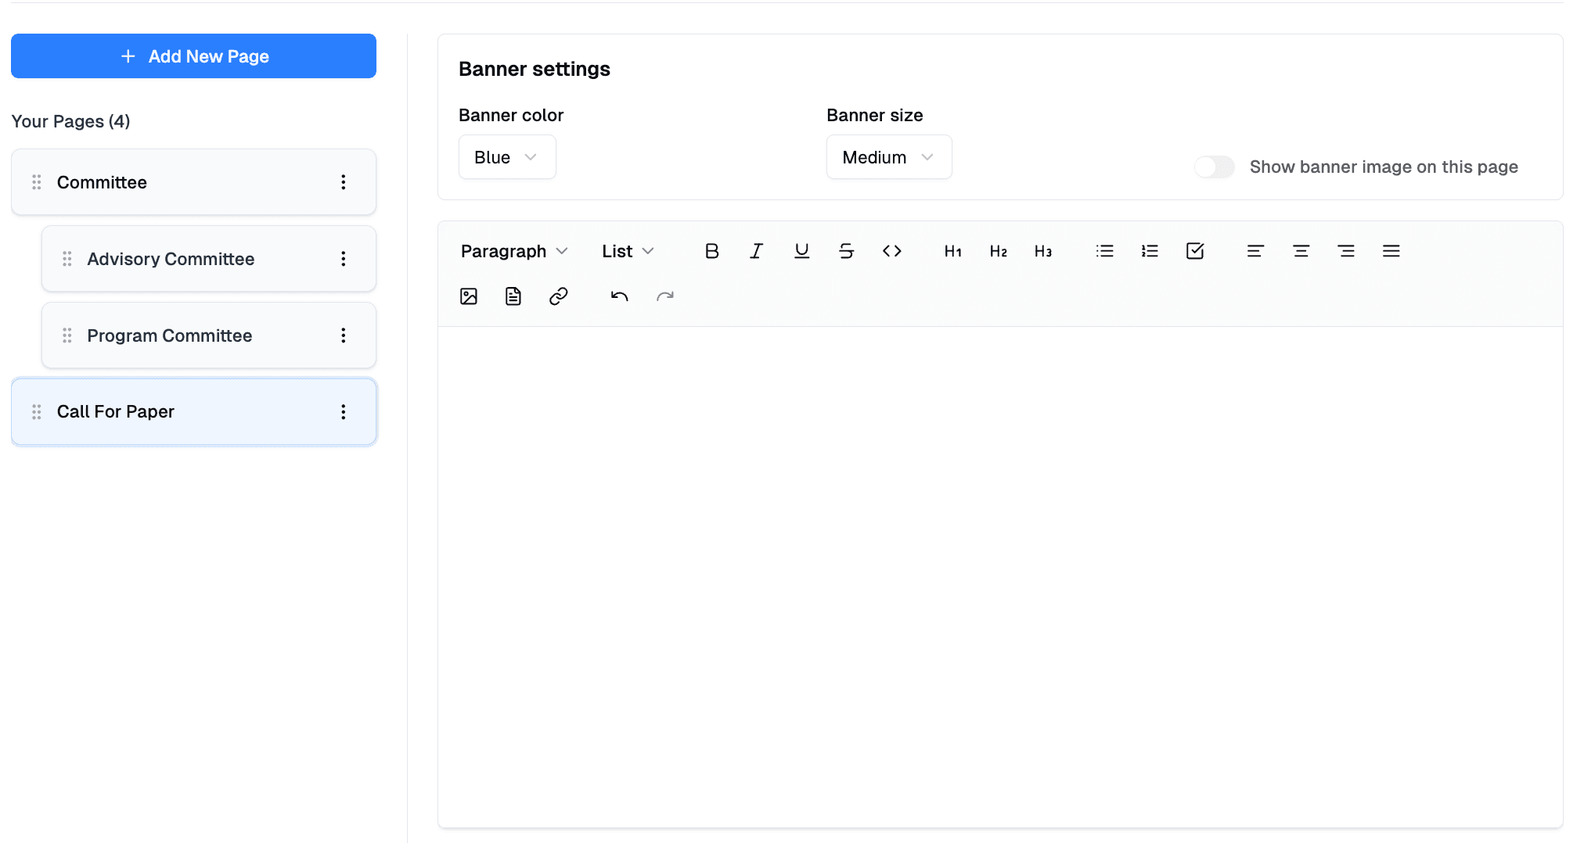
Task: Open the Call For Paper options menu
Action: pyautogui.click(x=343, y=411)
